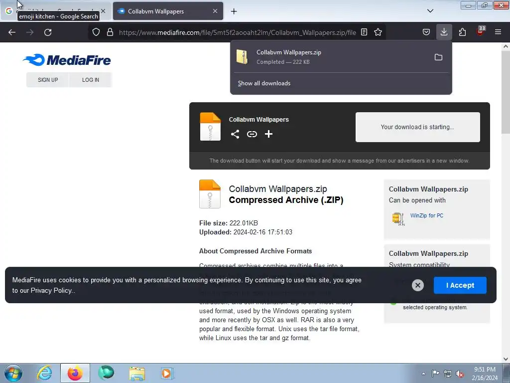This screenshot has height=383, width=510.
Task: Open the Firefox hamburger application menu
Action: pos(498,32)
